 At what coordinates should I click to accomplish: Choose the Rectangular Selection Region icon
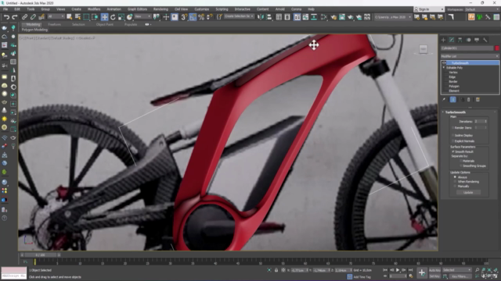[86, 17]
